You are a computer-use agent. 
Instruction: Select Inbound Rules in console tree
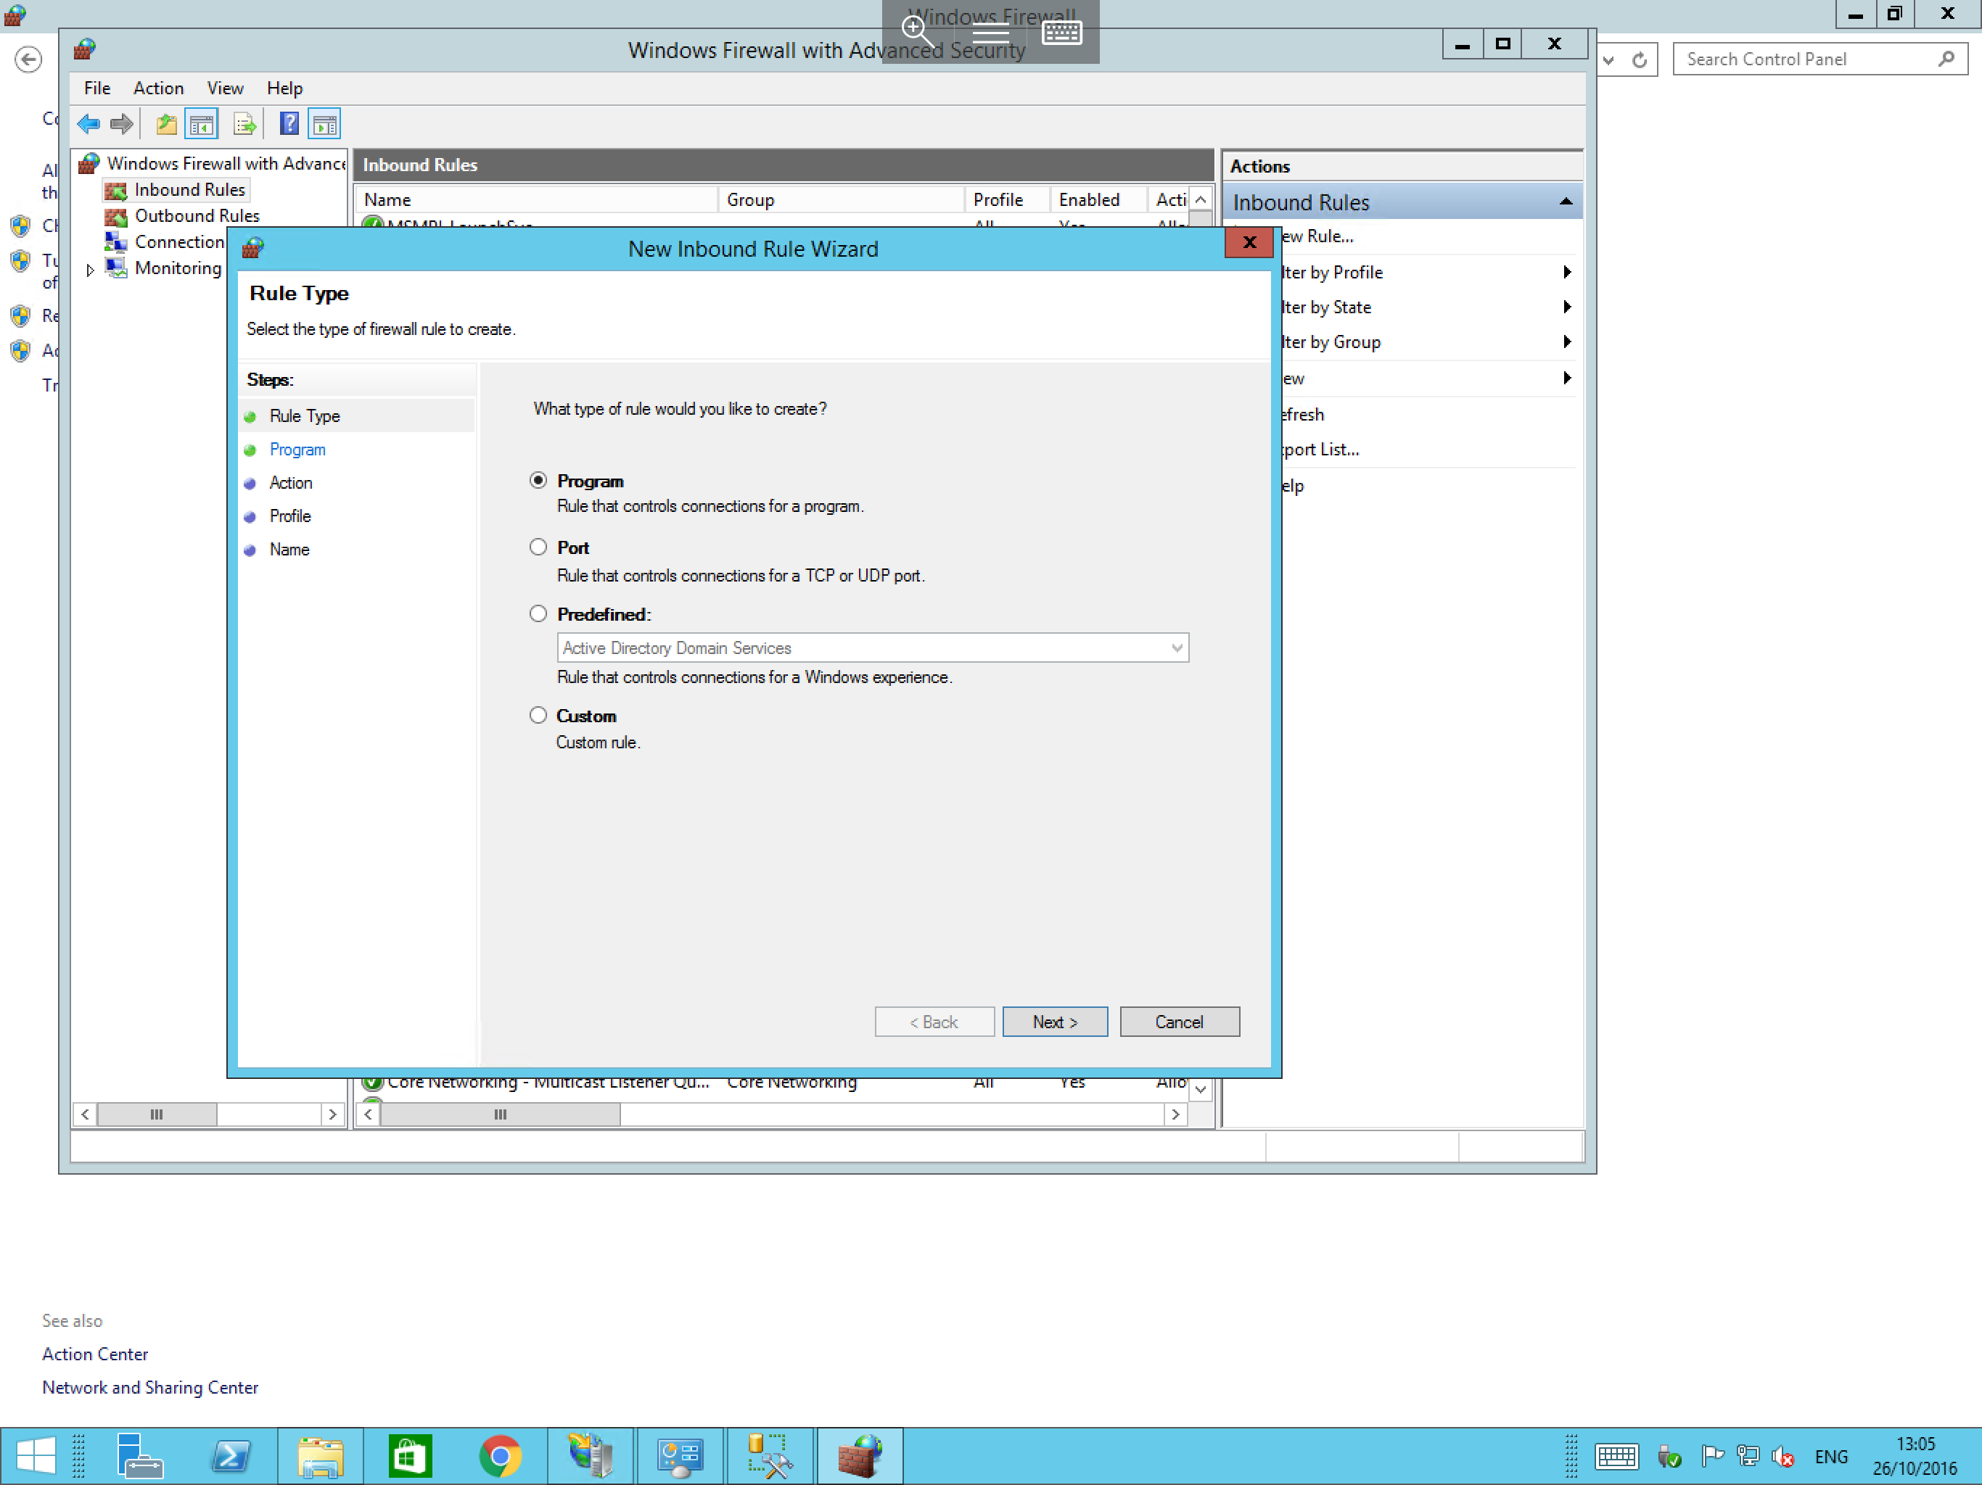189,190
